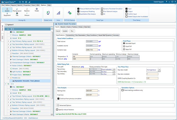Select Vapor full radio button
This screenshot has width=177, height=120.
(x=124, y=49)
